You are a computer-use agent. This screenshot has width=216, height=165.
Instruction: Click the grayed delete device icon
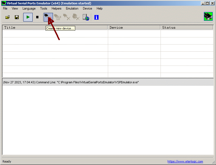click(x=67, y=17)
